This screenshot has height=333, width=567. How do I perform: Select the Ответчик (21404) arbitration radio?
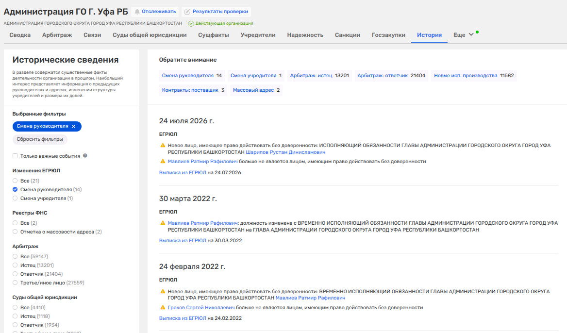click(15, 274)
